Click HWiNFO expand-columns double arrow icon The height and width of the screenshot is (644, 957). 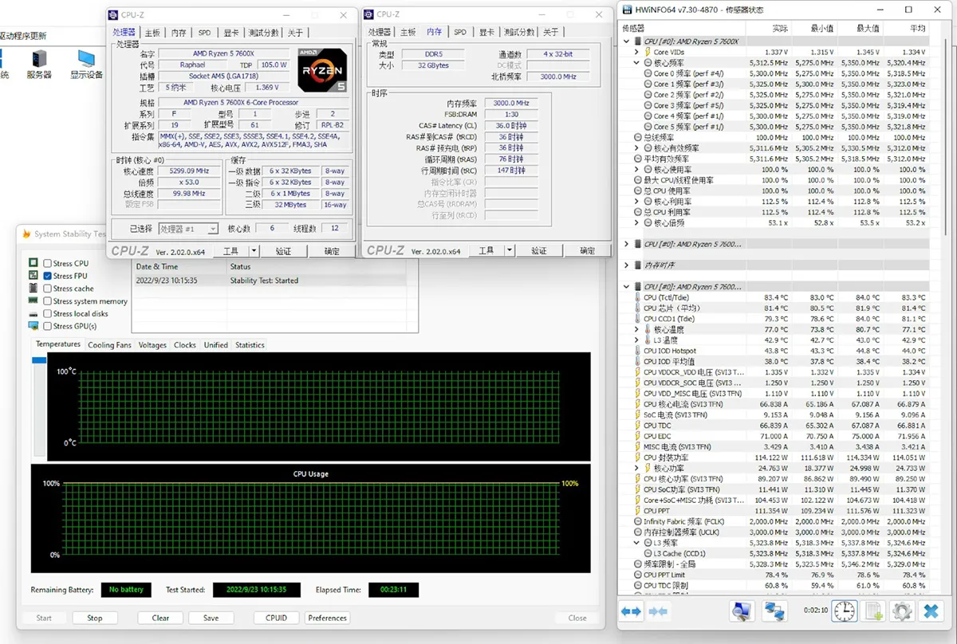pos(632,611)
